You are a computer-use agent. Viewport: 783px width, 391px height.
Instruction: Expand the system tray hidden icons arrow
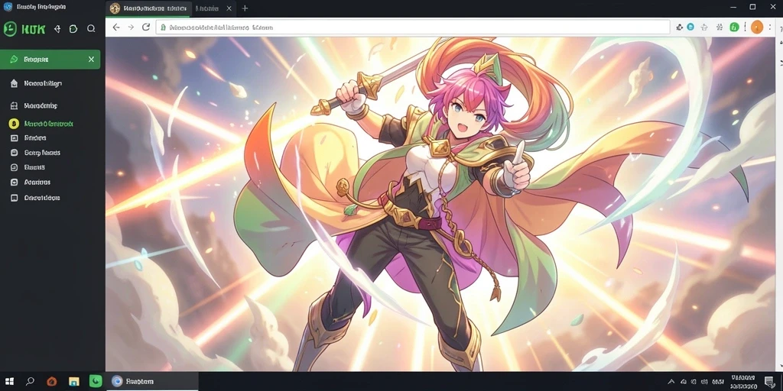(671, 382)
